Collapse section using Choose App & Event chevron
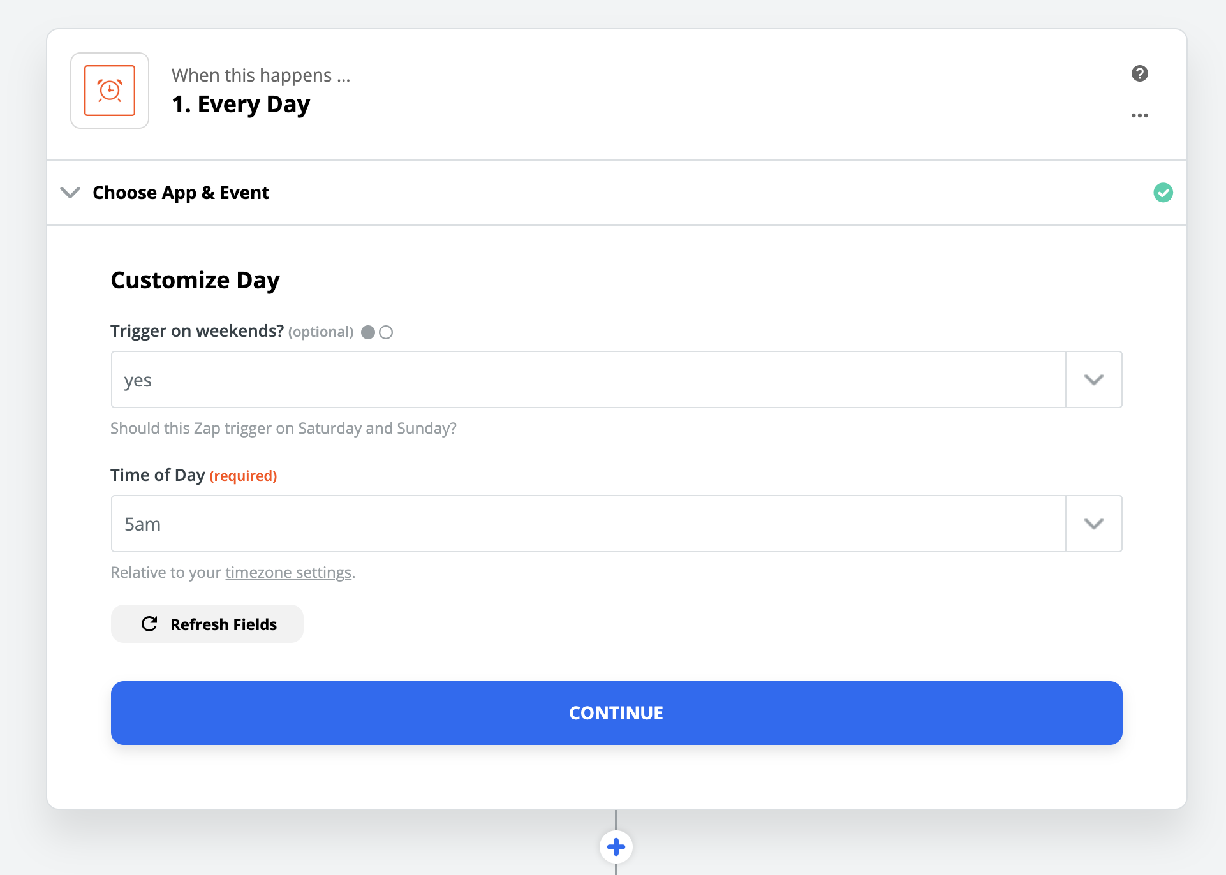This screenshot has height=875, width=1226. pyautogui.click(x=70, y=193)
